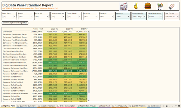Click the Grand Total column header

click(x=38, y=29)
